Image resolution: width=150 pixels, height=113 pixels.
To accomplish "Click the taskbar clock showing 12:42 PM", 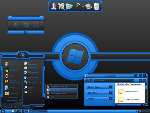I will tap(145, 111).
